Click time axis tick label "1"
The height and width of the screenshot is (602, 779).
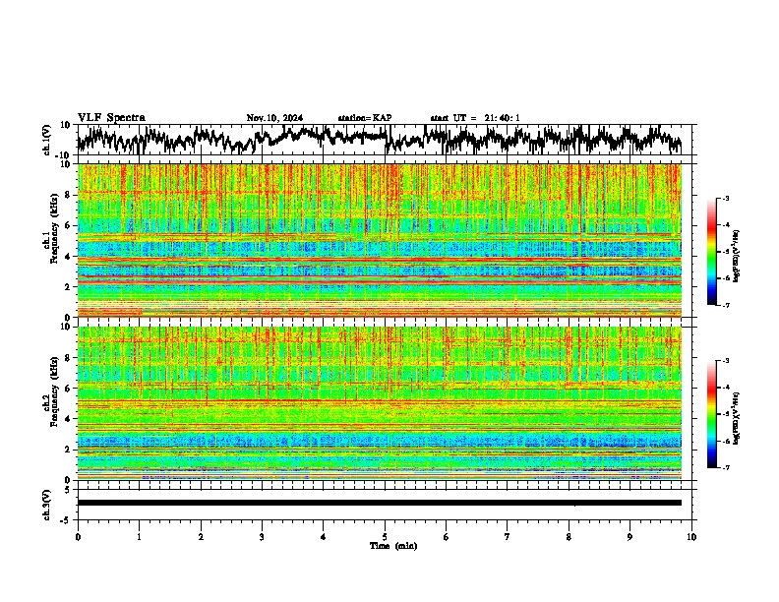pyautogui.click(x=139, y=537)
